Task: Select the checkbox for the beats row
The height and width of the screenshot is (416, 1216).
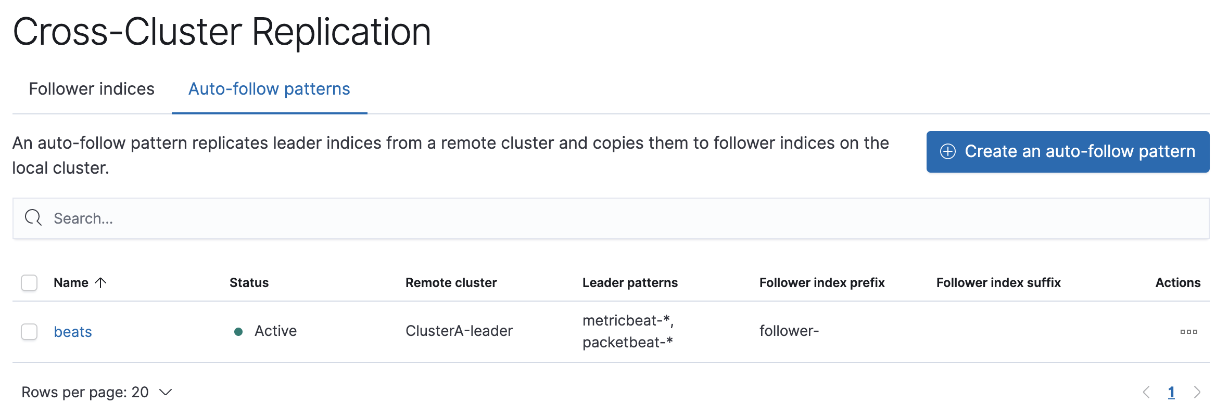Action: [29, 330]
